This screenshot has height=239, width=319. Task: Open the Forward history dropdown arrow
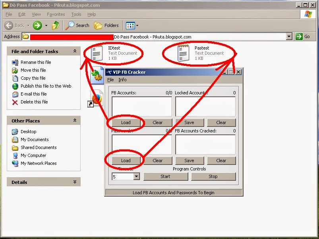point(46,26)
